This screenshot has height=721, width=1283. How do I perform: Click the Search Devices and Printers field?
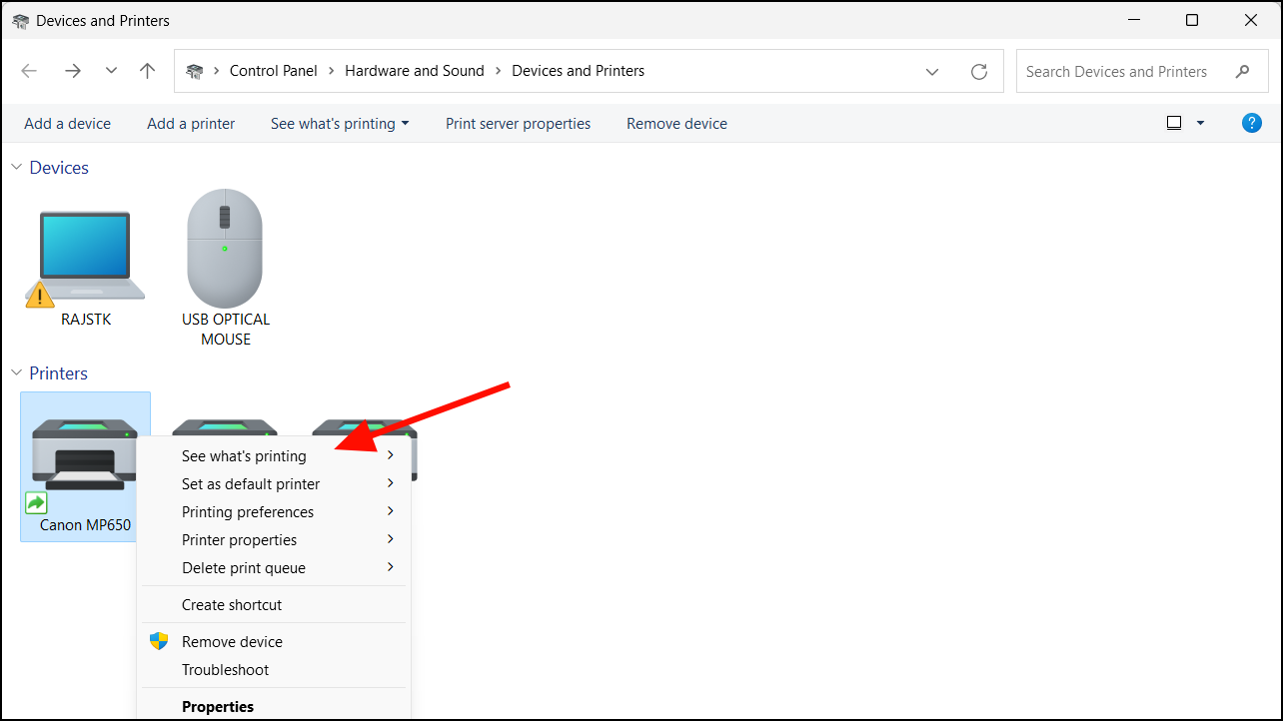point(1119,71)
